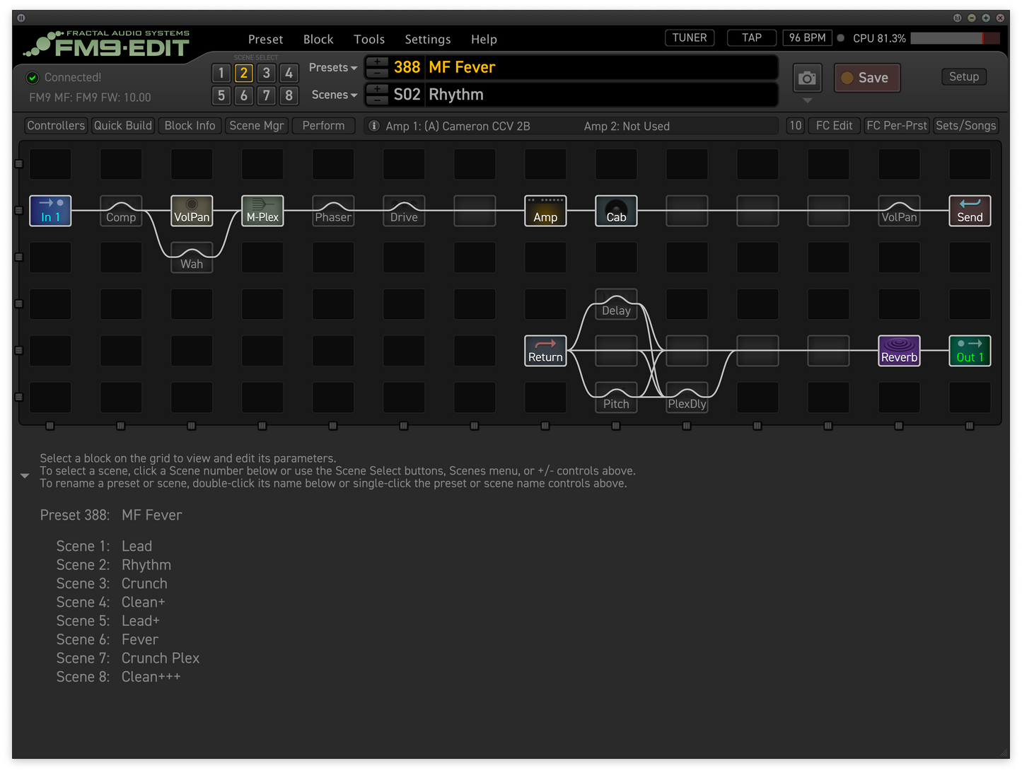Open the Tools menu
Screen dimensions: 1022x773
pos(368,40)
